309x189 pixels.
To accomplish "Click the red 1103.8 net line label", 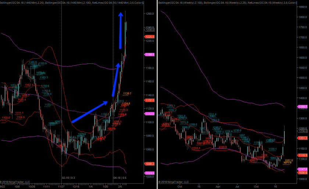I will coord(6,117).
